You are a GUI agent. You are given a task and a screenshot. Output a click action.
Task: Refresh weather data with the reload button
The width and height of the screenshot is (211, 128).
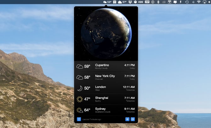pyautogui.click(x=79, y=119)
